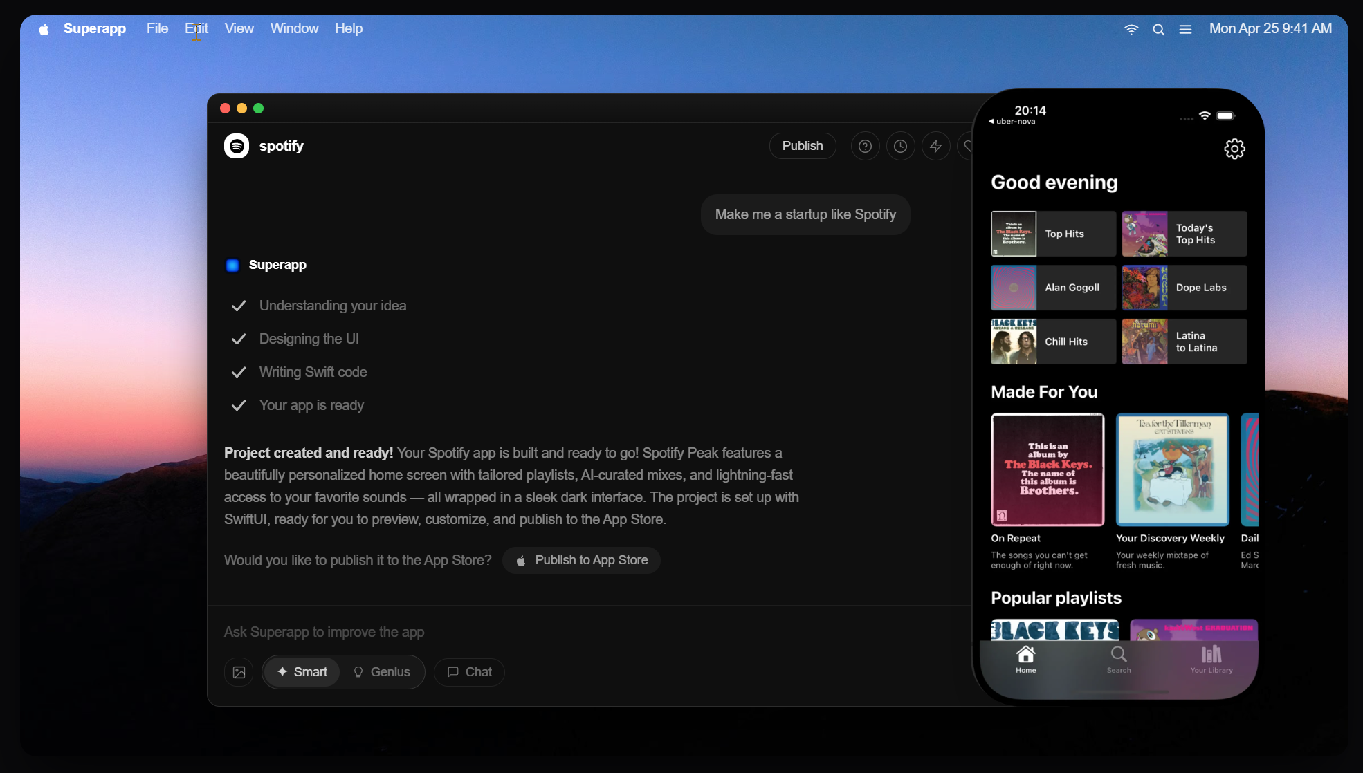Open the Top Hits playlist tile

click(x=1053, y=234)
